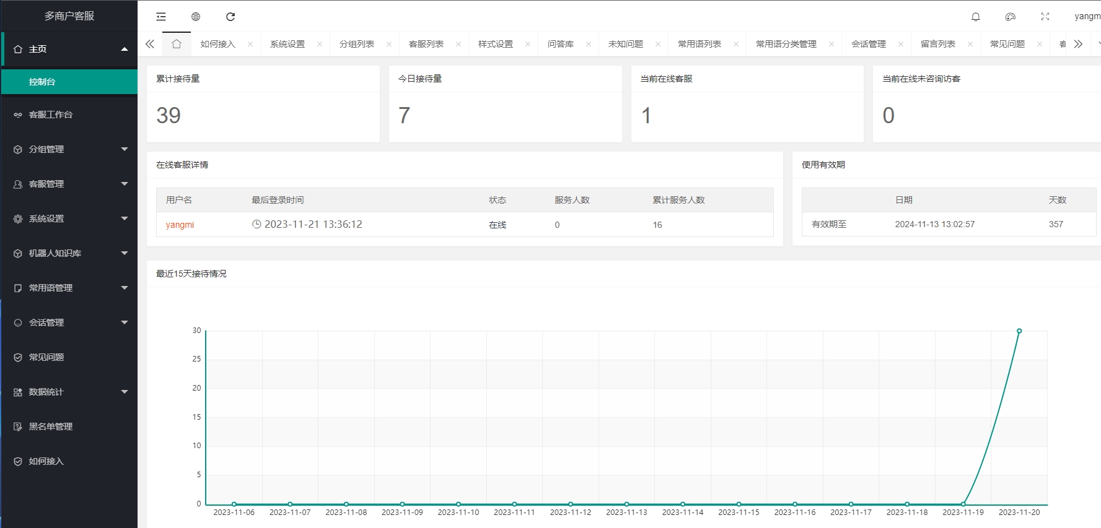Viewport: 1101px width, 528px height.
Task: Close the 问答库 tab
Action: 589,44
